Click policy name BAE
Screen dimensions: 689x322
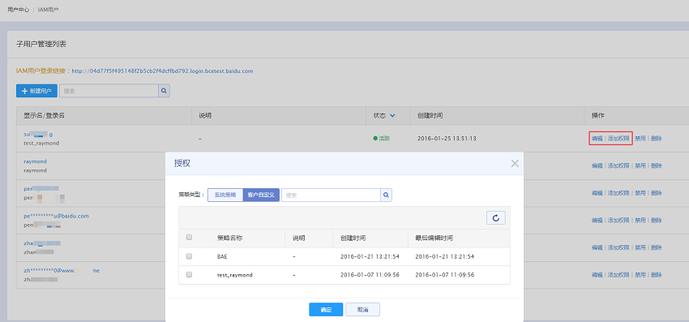223,256
